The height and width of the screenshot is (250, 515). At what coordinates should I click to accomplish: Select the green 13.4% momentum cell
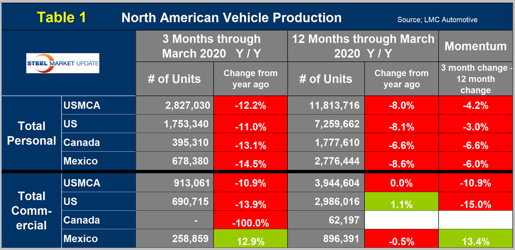pyautogui.click(x=475, y=239)
